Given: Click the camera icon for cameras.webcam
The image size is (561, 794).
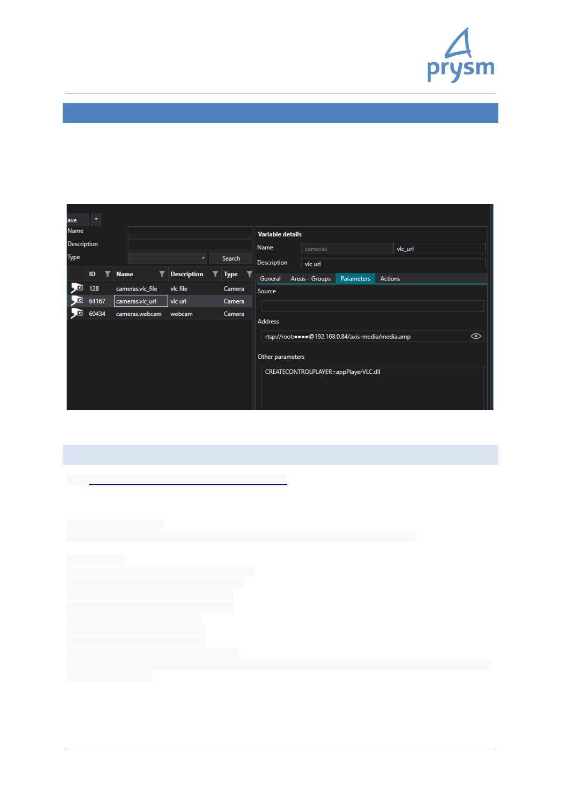Looking at the screenshot, I should pos(77,314).
